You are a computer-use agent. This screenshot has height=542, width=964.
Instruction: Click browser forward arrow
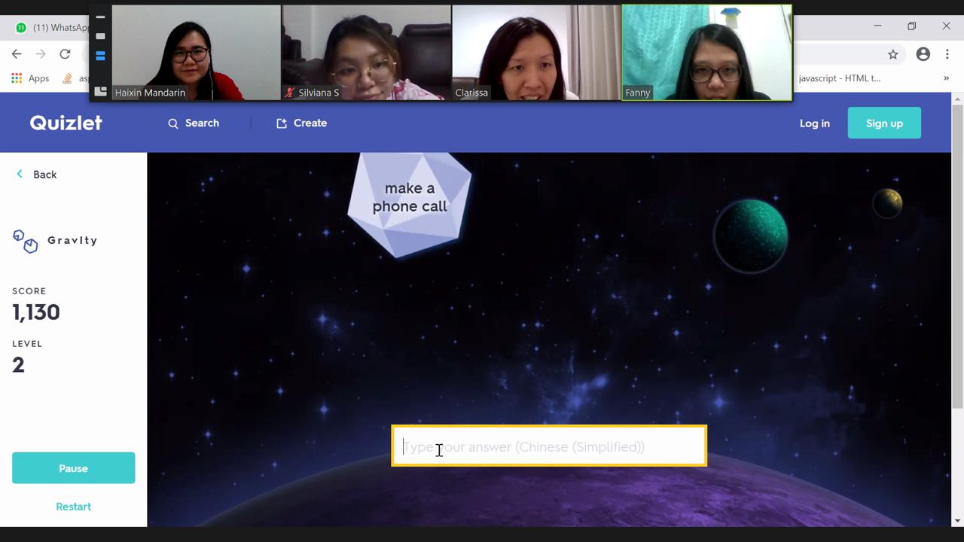(41, 54)
